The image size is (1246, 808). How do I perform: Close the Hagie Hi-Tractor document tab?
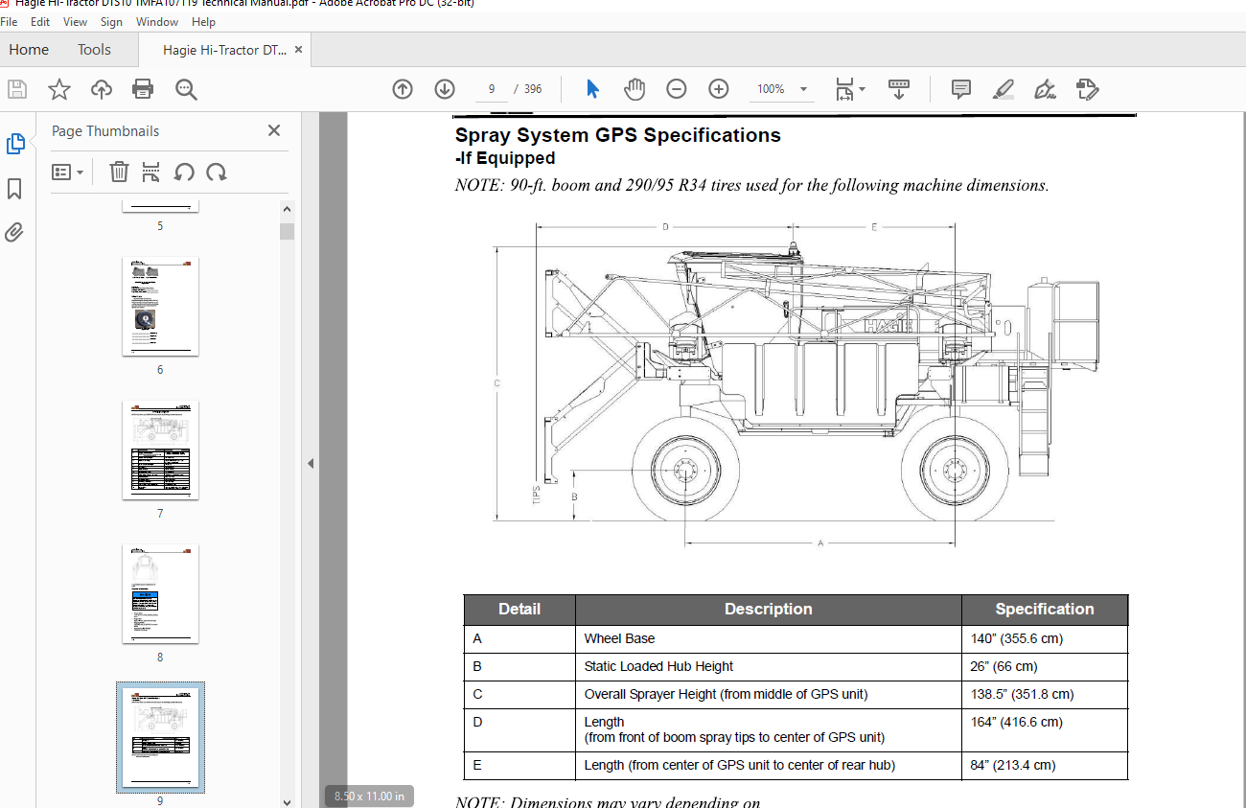coord(300,50)
